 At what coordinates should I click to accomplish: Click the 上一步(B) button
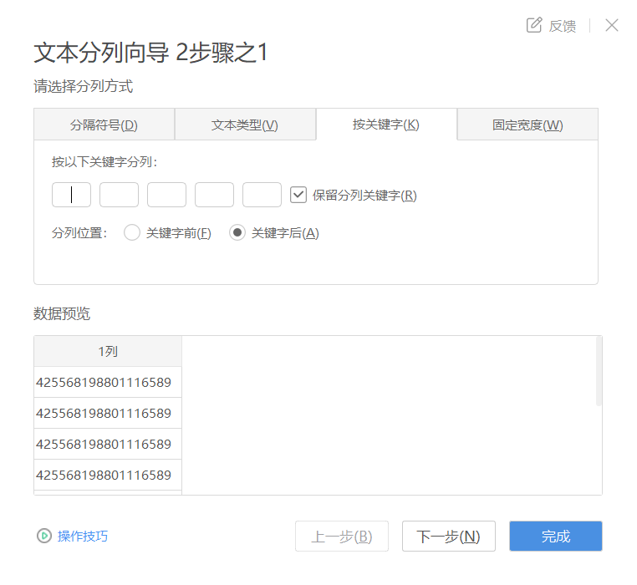point(342,537)
